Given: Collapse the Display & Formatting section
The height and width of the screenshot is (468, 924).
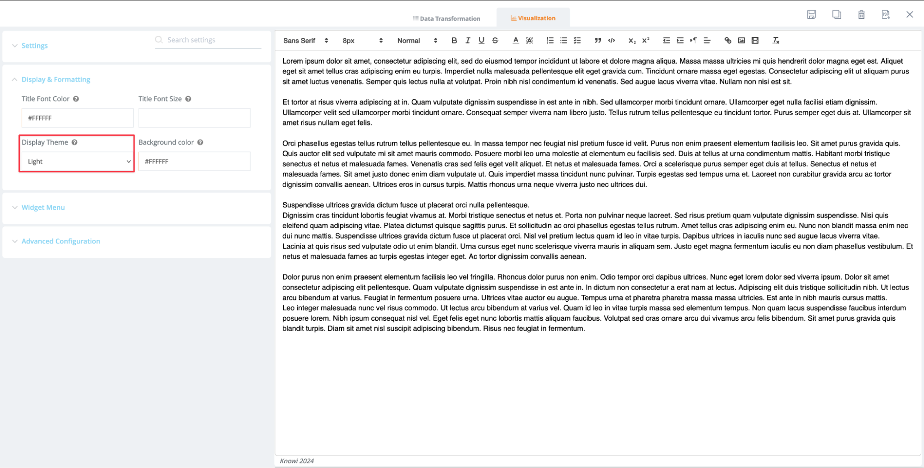Looking at the screenshot, I should coord(55,79).
